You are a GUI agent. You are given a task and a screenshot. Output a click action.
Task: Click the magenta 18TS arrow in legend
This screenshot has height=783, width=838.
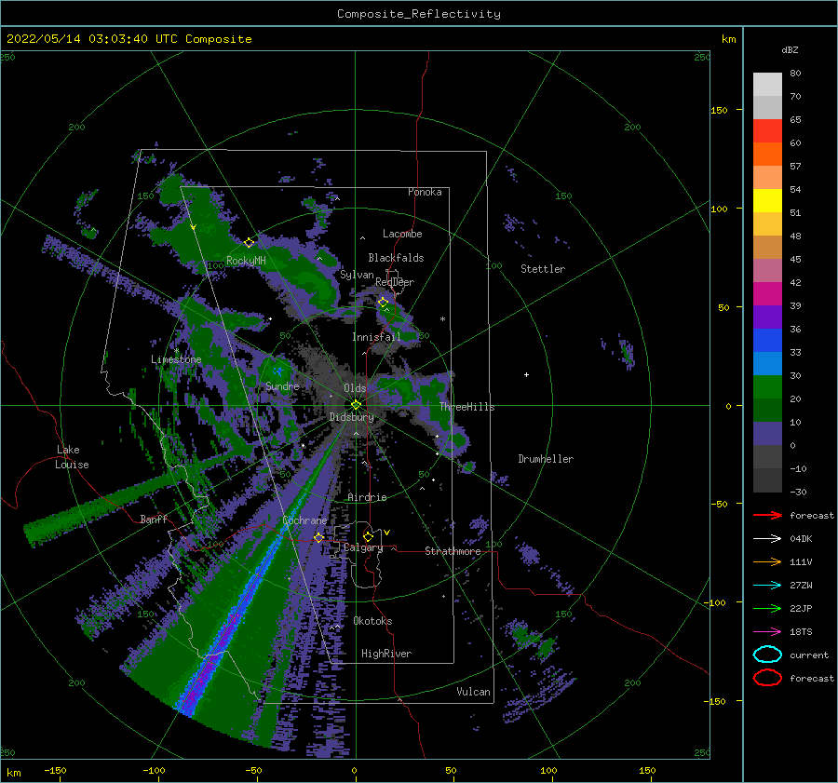coord(767,632)
